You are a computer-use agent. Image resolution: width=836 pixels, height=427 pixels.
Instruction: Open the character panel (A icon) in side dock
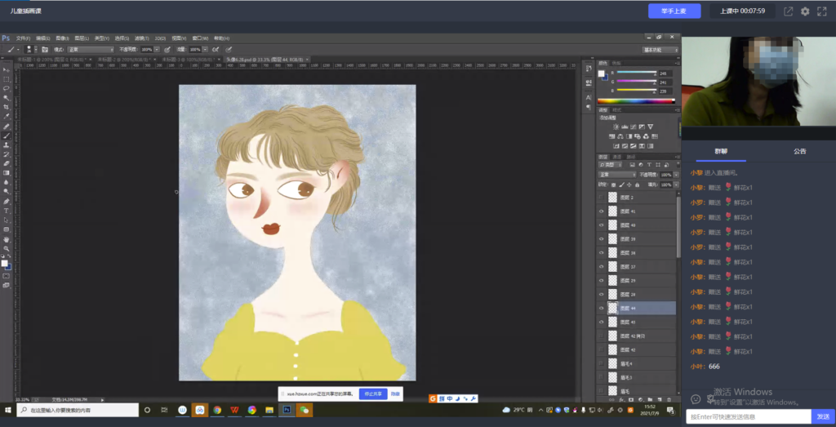589,97
